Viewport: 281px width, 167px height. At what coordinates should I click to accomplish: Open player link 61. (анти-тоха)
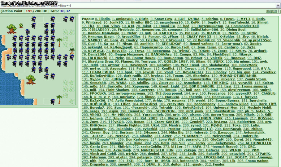click(229, 44)
